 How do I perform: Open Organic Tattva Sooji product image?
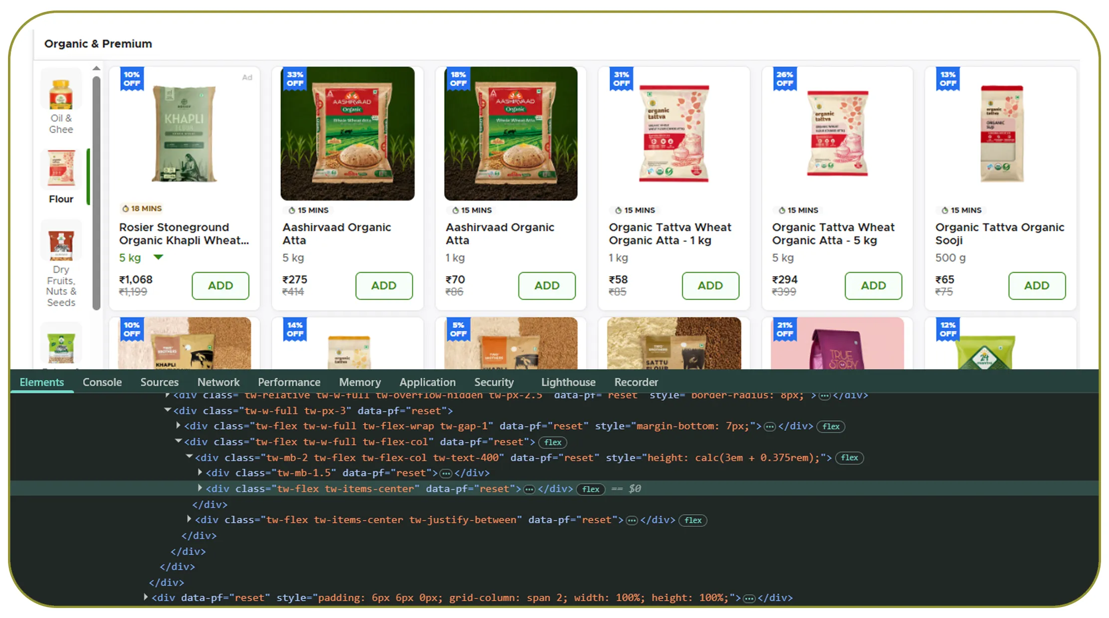[x=1001, y=134]
